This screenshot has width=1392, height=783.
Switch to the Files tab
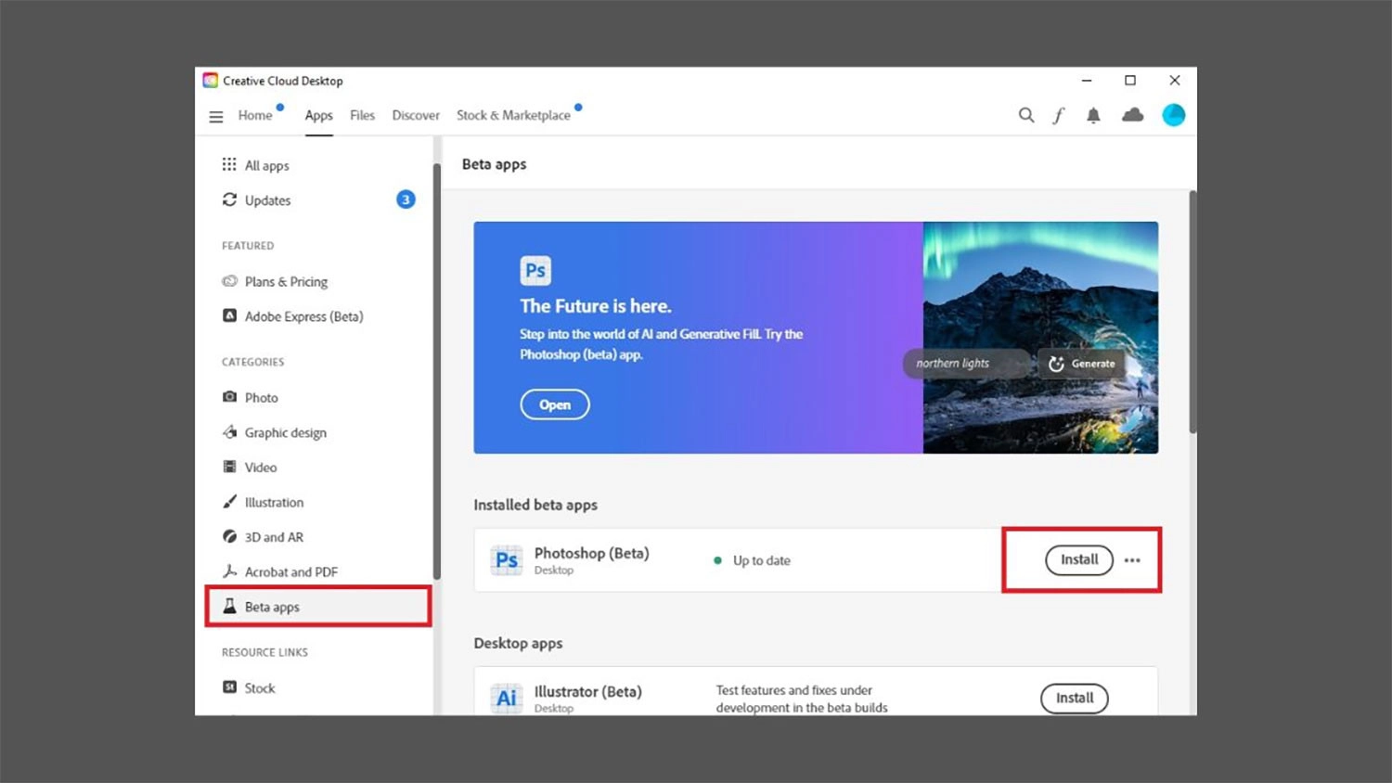(x=362, y=115)
